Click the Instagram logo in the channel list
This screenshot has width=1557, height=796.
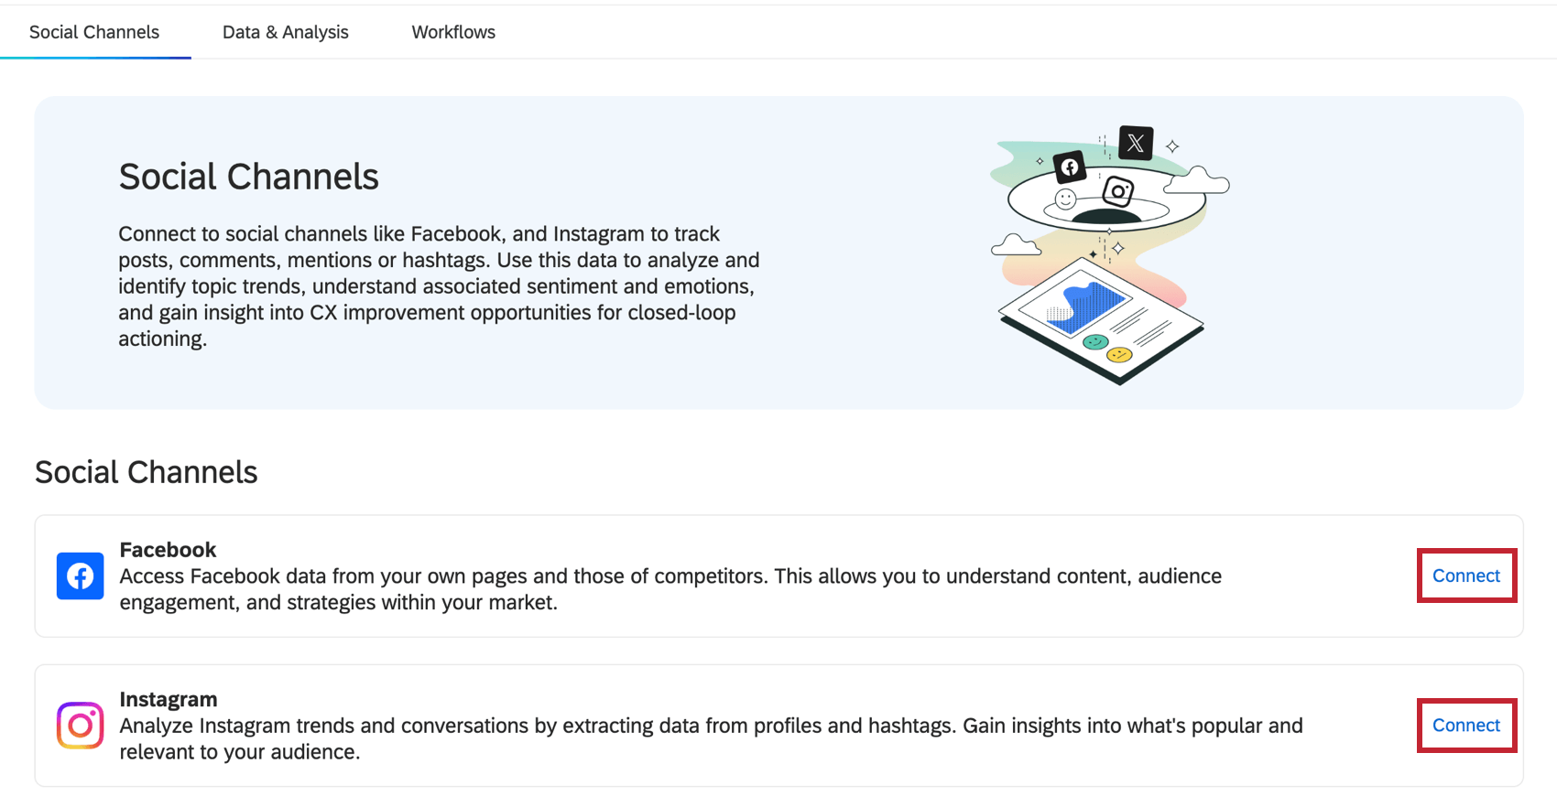click(x=80, y=726)
